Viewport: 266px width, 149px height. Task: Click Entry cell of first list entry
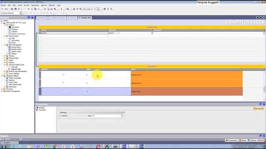pos(187,75)
